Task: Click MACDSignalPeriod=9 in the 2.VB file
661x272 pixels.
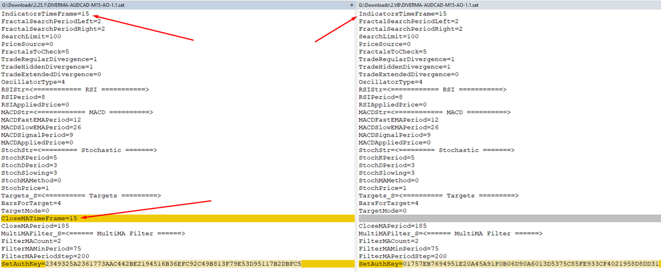Action: [x=395, y=135]
